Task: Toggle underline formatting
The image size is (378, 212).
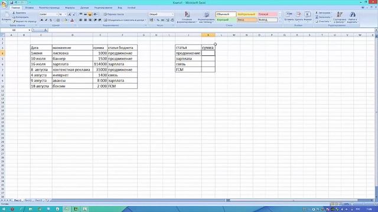Action: (x=51, y=20)
